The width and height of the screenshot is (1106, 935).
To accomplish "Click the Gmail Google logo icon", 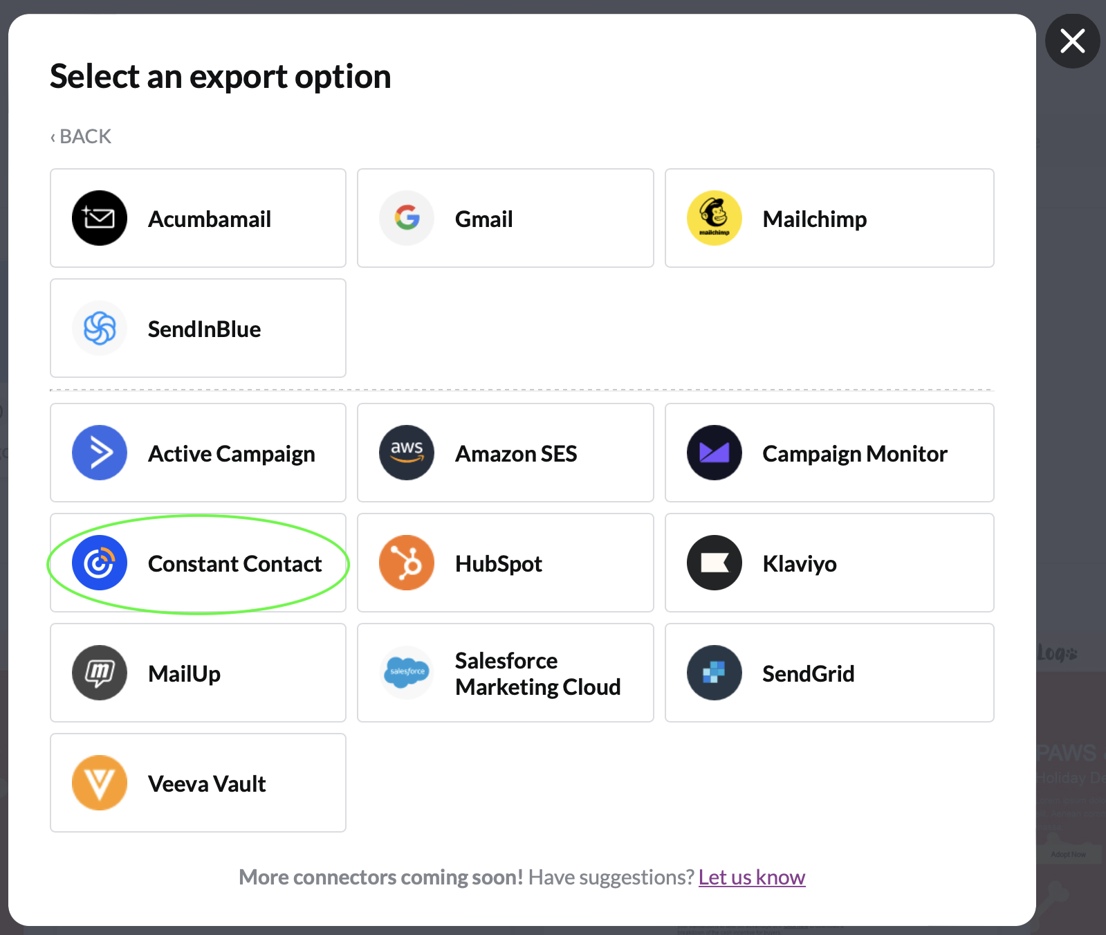I will 407,218.
